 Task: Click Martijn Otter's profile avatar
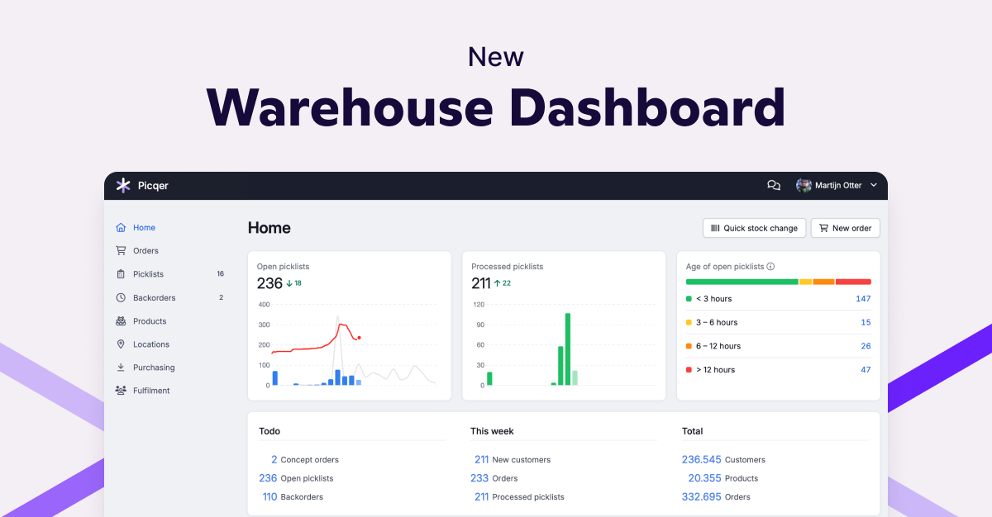coord(803,185)
